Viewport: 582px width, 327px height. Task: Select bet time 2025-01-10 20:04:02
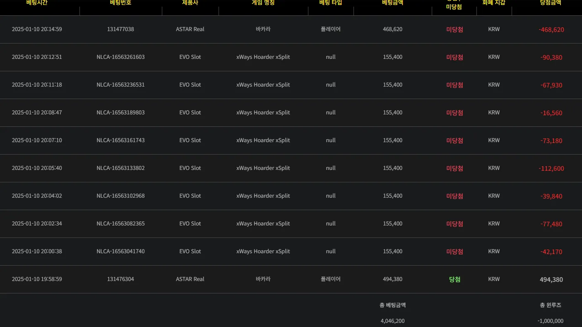tap(37, 196)
